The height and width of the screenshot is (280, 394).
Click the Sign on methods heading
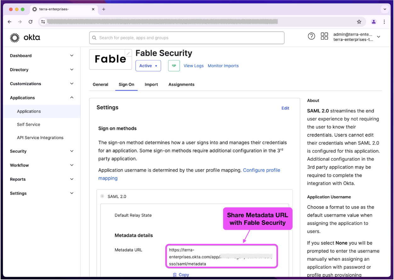pyautogui.click(x=117, y=128)
